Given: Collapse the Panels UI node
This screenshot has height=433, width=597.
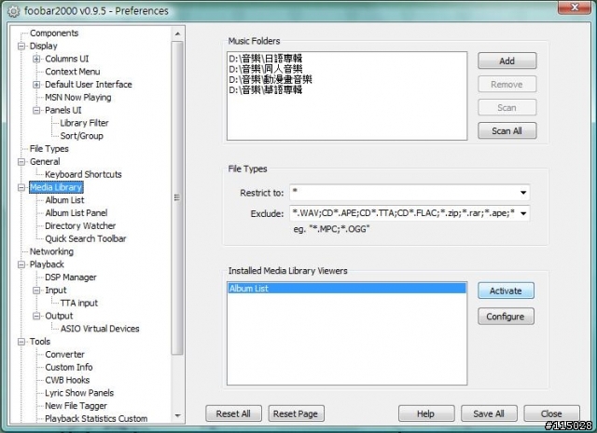Looking at the screenshot, I should [x=36, y=110].
